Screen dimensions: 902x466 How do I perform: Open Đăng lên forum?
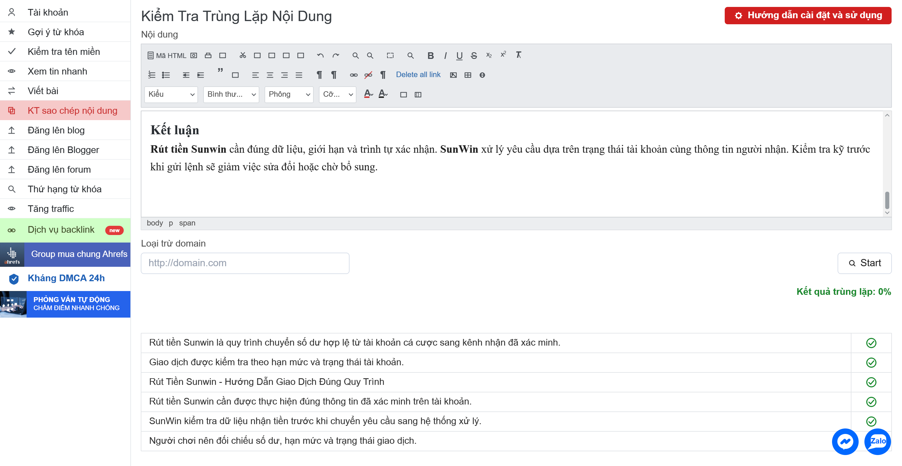[65, 169]
